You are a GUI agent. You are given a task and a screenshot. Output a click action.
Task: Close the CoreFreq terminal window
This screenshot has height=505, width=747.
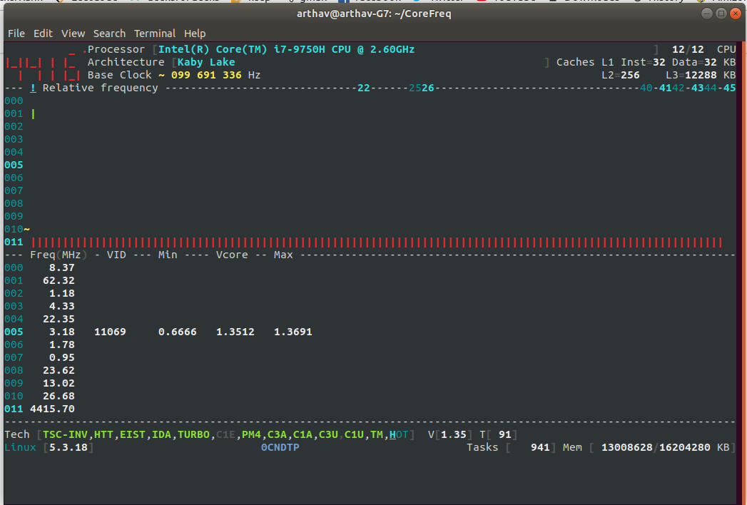(x=736, y=14)
